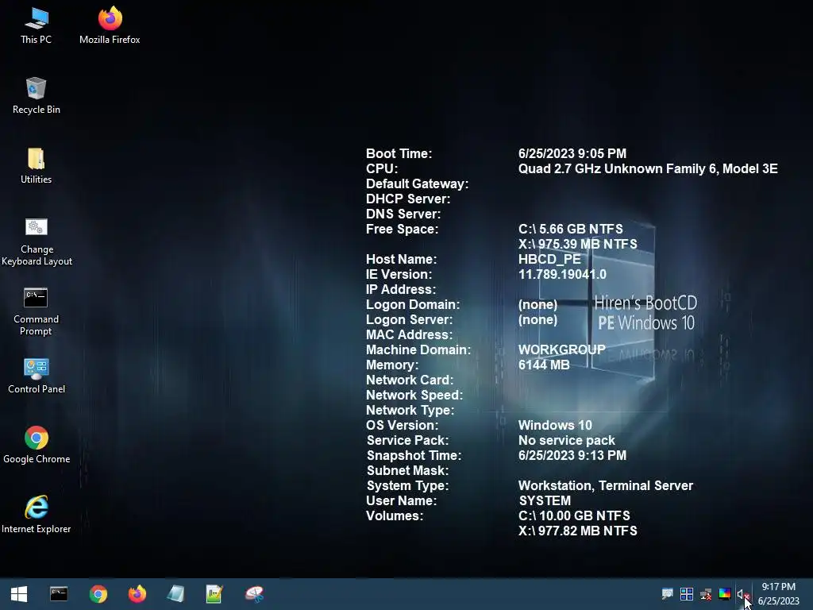Open Mozilla Firefox desktop shortcut

point(110,26)
